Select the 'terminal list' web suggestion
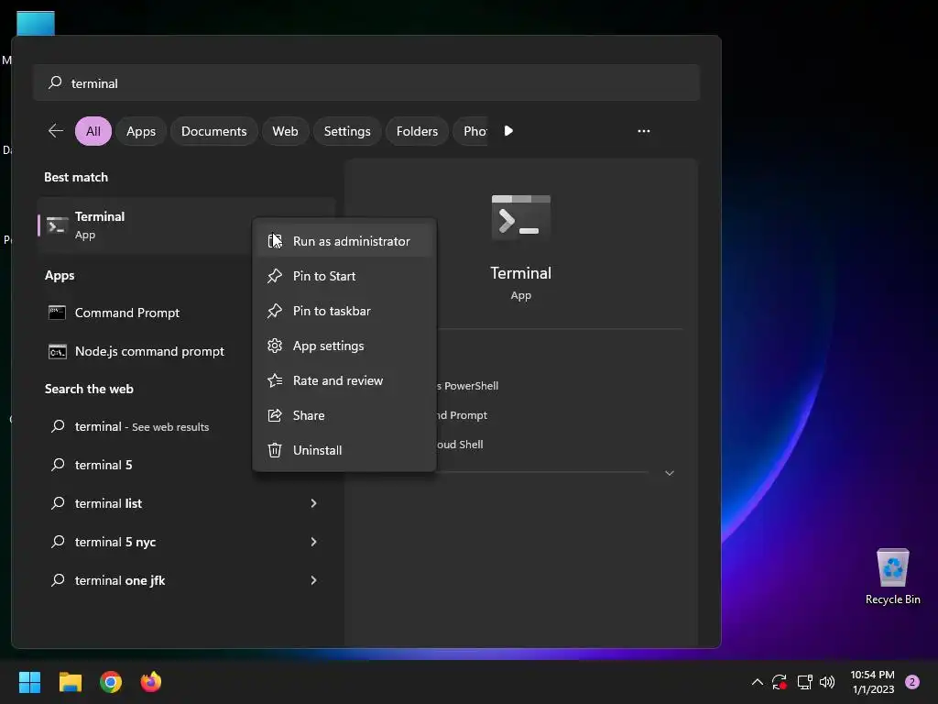The width and height of the screenshot is (938, 704). point(187,503)
